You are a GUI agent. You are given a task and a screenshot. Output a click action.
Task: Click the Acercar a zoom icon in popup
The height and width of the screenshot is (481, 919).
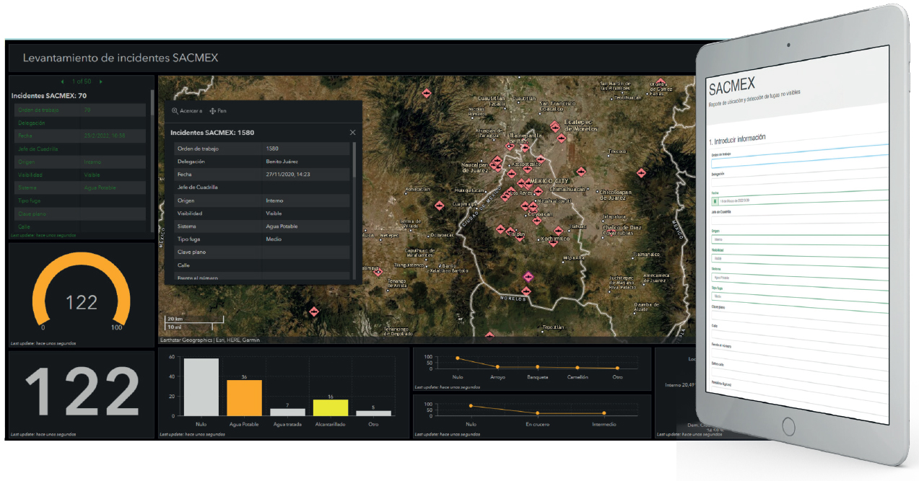tap(175, 111)
